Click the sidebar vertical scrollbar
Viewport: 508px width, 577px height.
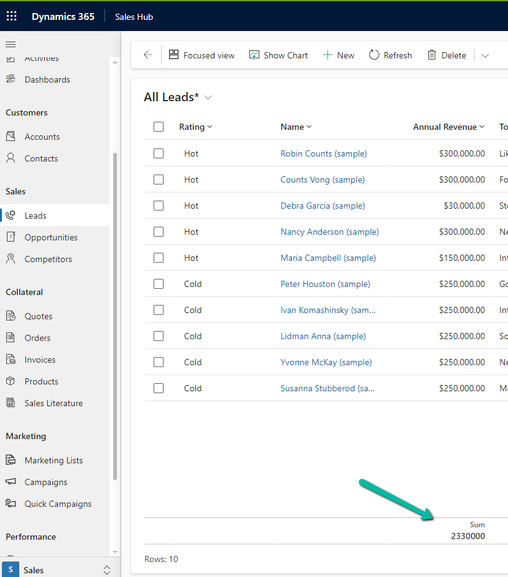pyautogui.click(x=115, y=311)
